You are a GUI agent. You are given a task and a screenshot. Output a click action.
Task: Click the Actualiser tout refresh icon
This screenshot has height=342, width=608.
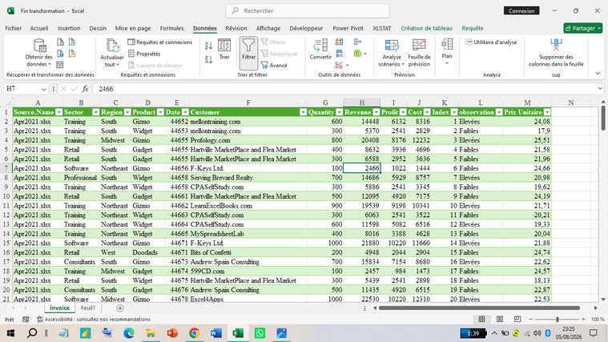112,46
